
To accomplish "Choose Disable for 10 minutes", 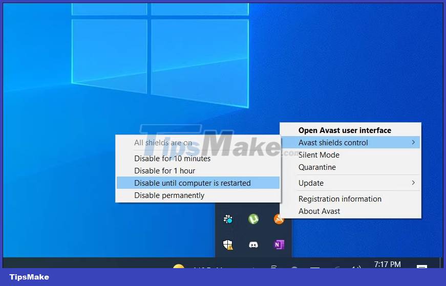I will tap(198, 159).
